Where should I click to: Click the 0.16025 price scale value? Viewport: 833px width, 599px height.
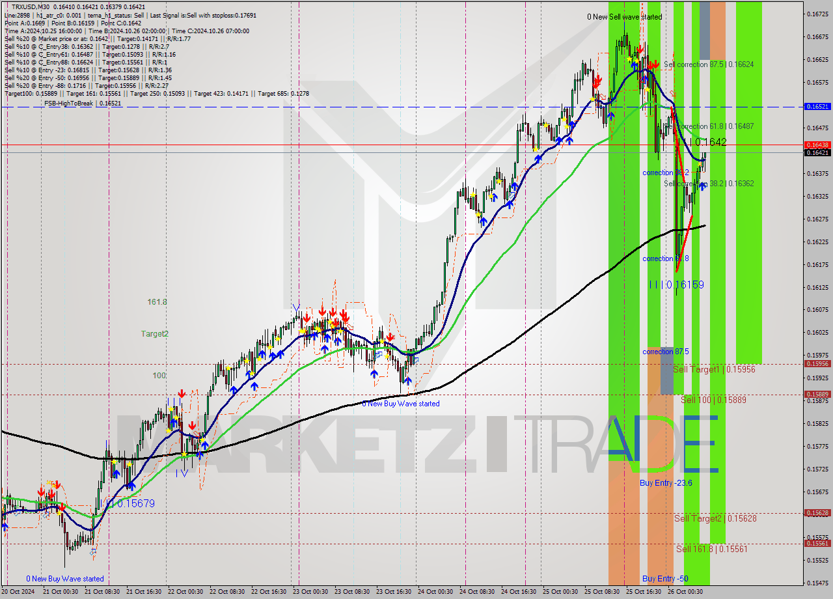pos(817,333)
